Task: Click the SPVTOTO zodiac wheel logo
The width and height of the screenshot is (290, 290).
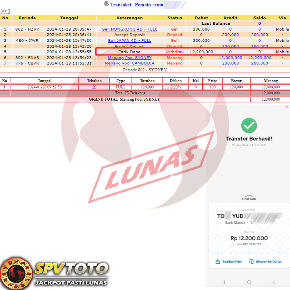Action: [16, 273]
